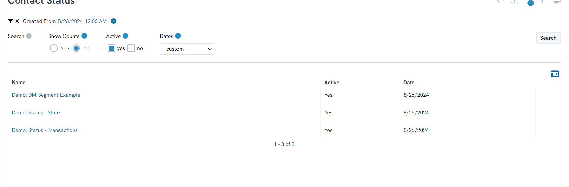Open the column layout icon above table

tap(555, 74)
